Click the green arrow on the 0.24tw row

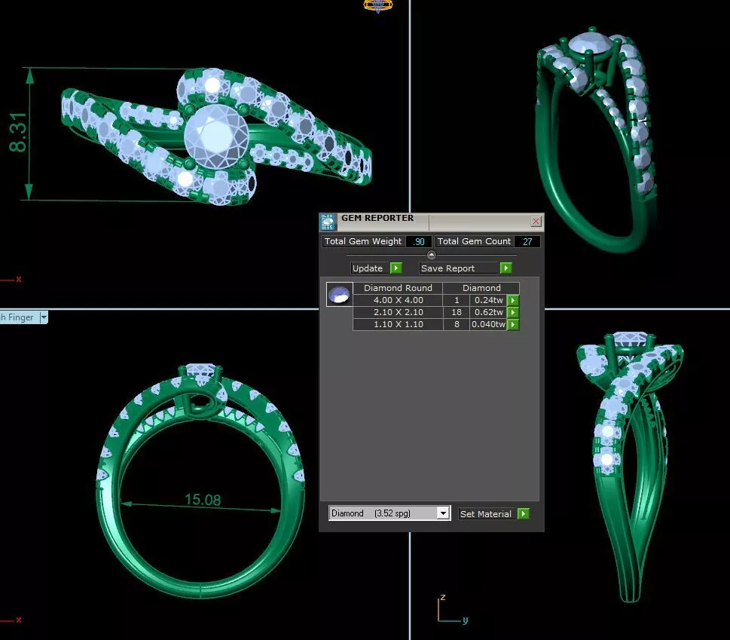(513, 301)
